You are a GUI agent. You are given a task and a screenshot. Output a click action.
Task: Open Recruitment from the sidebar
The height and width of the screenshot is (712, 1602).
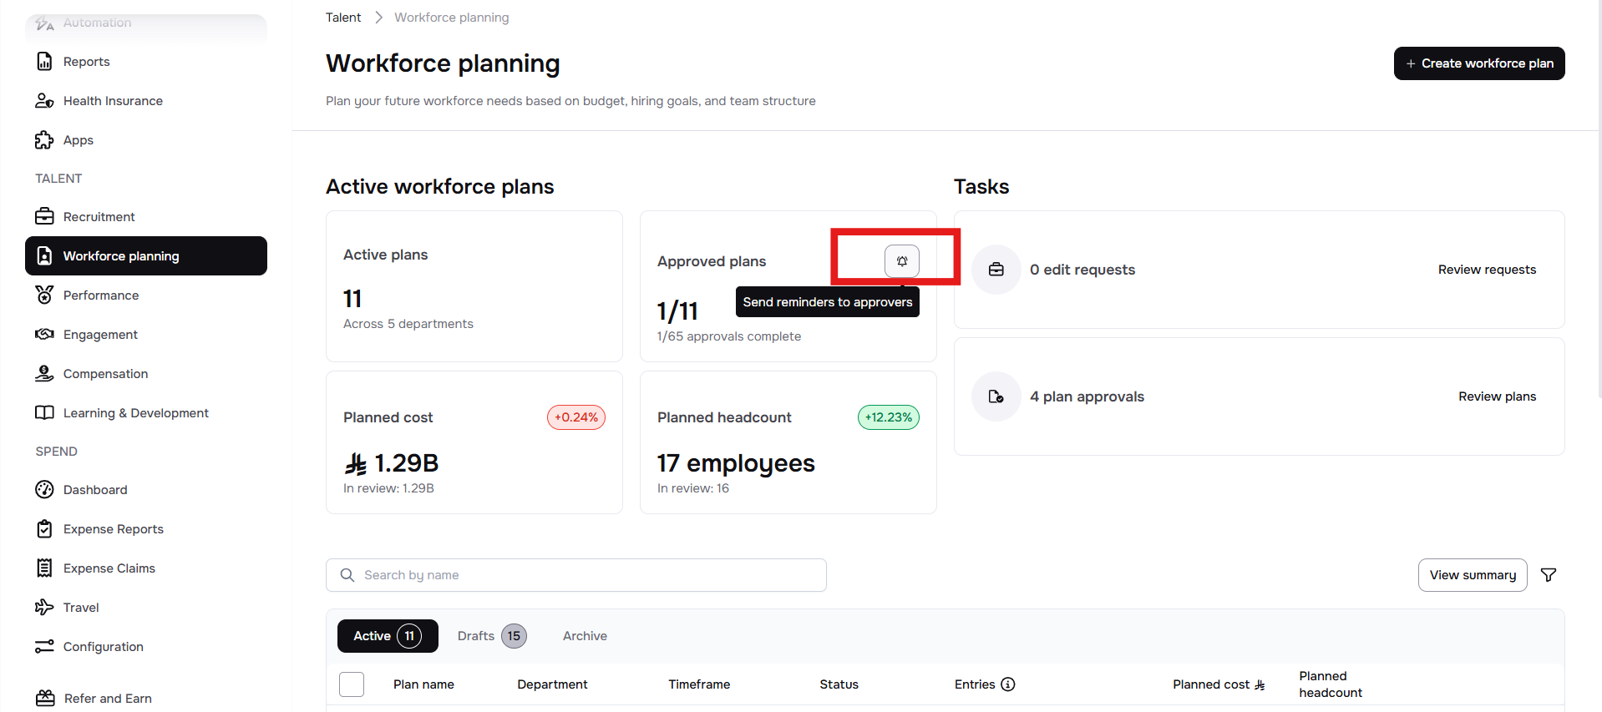[x=99, y=217]
